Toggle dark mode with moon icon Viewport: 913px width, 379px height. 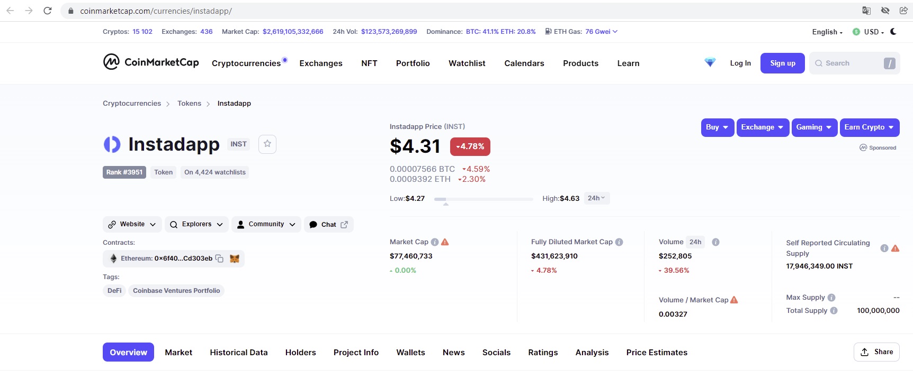pyautogui.click(x=893, y=32)
